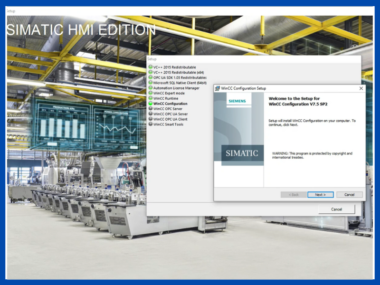The width and height of the screenshot is (380, 285).
Task: Click the green status icon beside VC++ 2015 Redistributable (x64)
Action: pos(151,72)
